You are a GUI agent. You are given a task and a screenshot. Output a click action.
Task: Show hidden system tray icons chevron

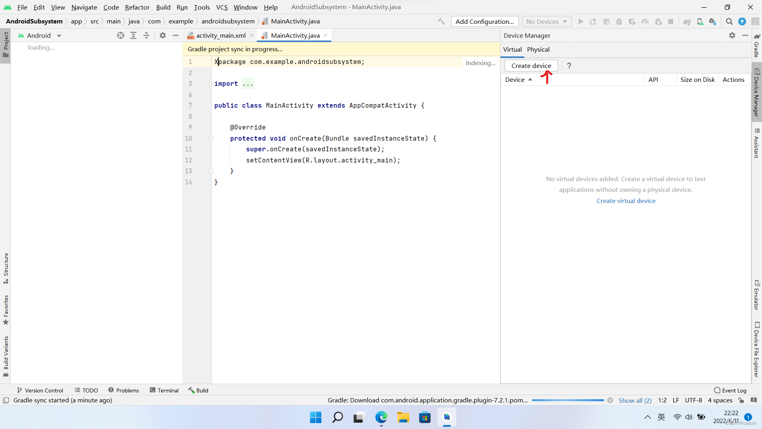point(648,417)
